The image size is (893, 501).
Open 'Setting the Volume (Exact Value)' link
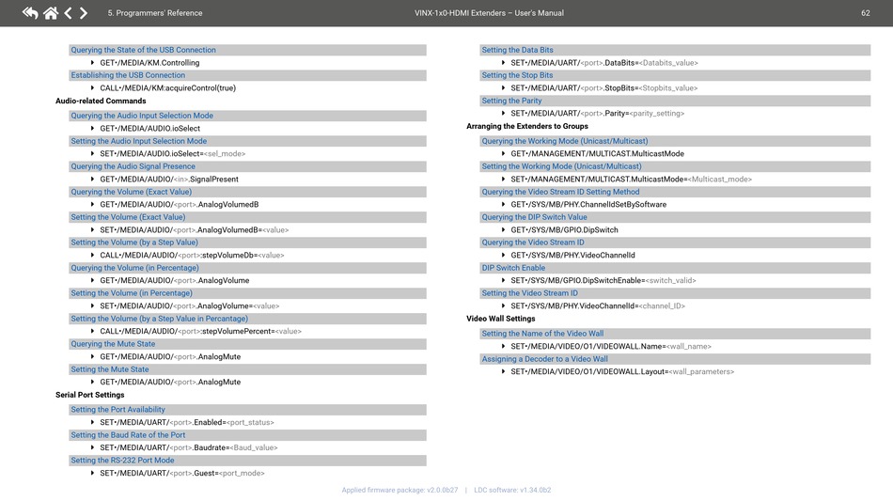128,217
